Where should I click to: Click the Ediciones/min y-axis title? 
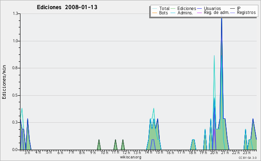[4, 82]
